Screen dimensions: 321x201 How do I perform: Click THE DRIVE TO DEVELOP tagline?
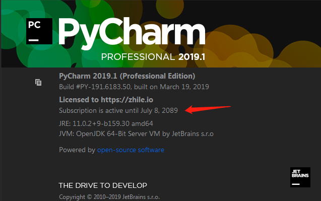[103, 185]
